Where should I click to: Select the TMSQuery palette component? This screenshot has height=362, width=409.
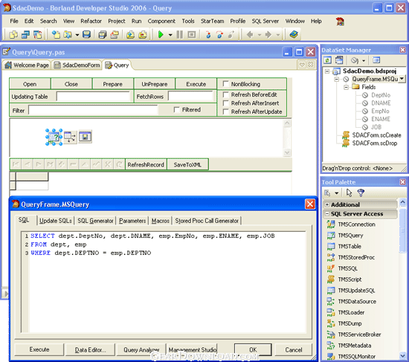coord(350,235)
